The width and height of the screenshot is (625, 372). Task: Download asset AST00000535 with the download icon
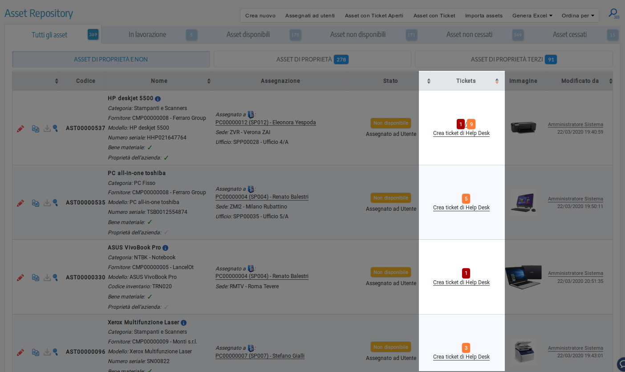[x=47, y=203]
